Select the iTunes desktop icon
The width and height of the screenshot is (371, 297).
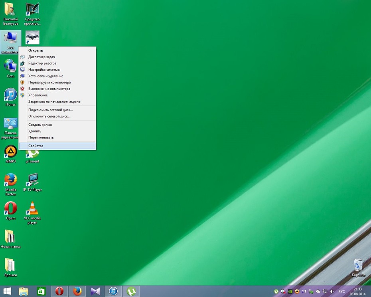tap(10, 97)
